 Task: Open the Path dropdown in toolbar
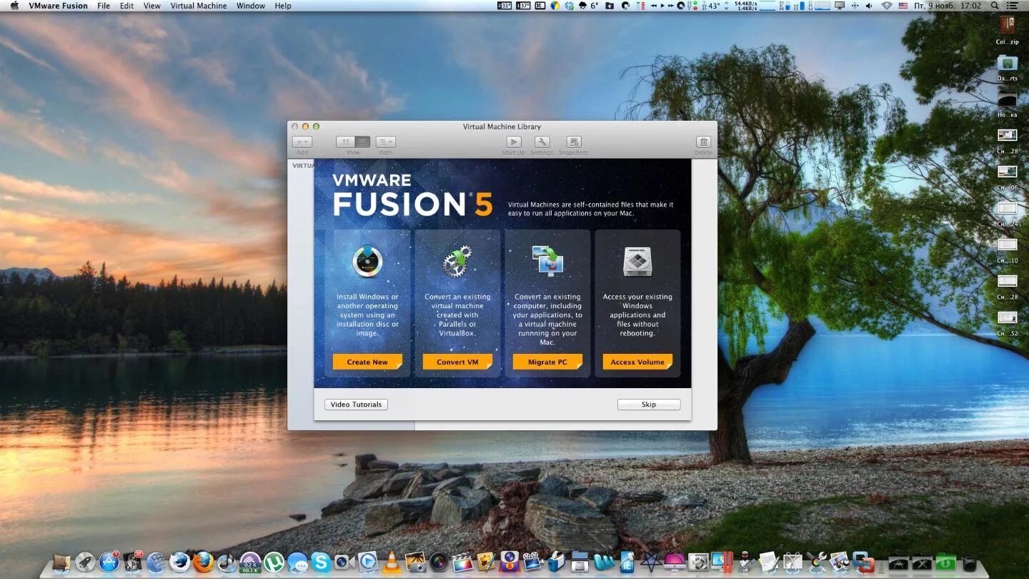(x=386, y=142)
